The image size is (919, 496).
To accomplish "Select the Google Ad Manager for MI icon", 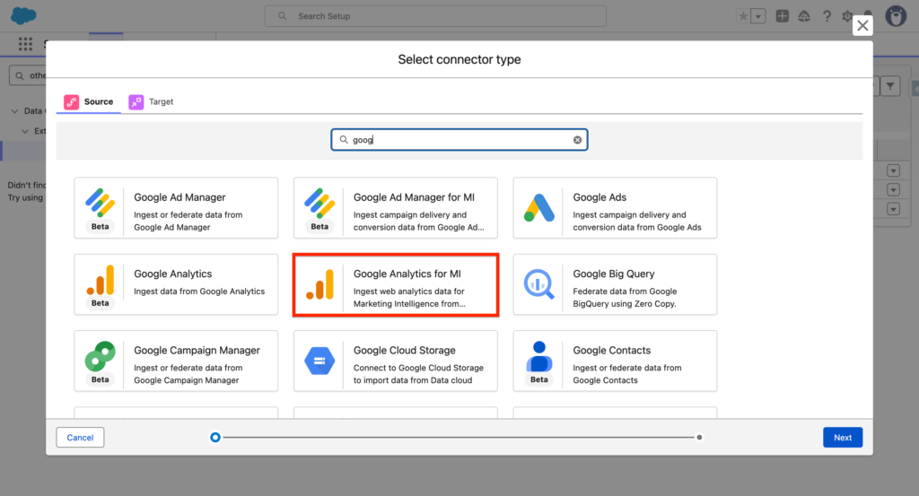I will (319, 203).
